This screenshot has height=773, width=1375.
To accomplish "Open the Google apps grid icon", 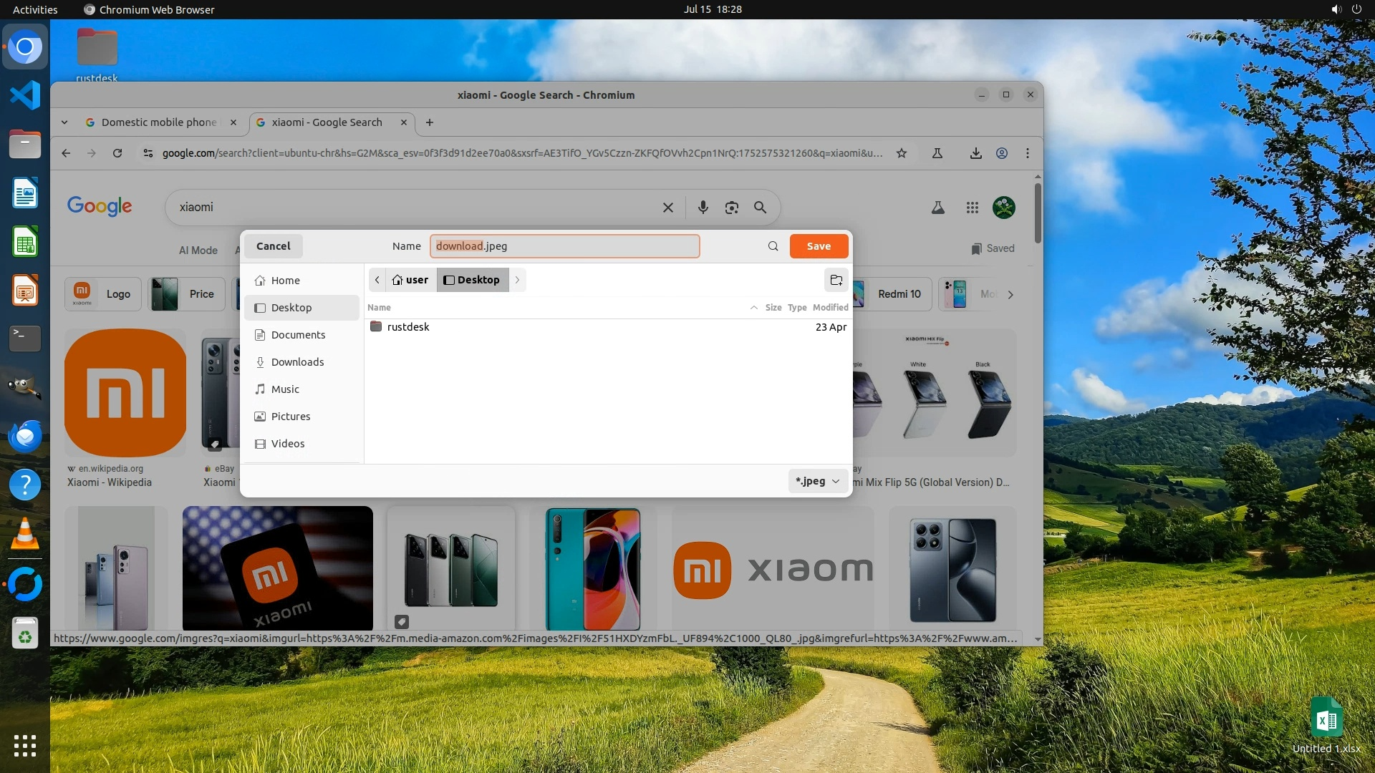I will [972, 208].
